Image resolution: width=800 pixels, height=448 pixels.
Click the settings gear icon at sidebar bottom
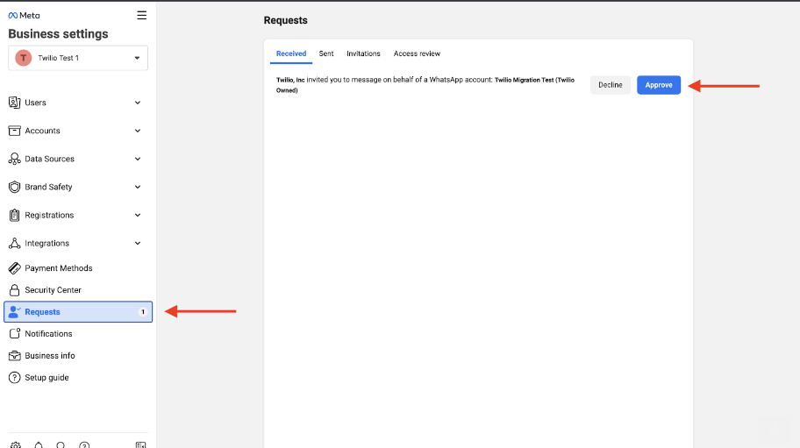(16, 445)
